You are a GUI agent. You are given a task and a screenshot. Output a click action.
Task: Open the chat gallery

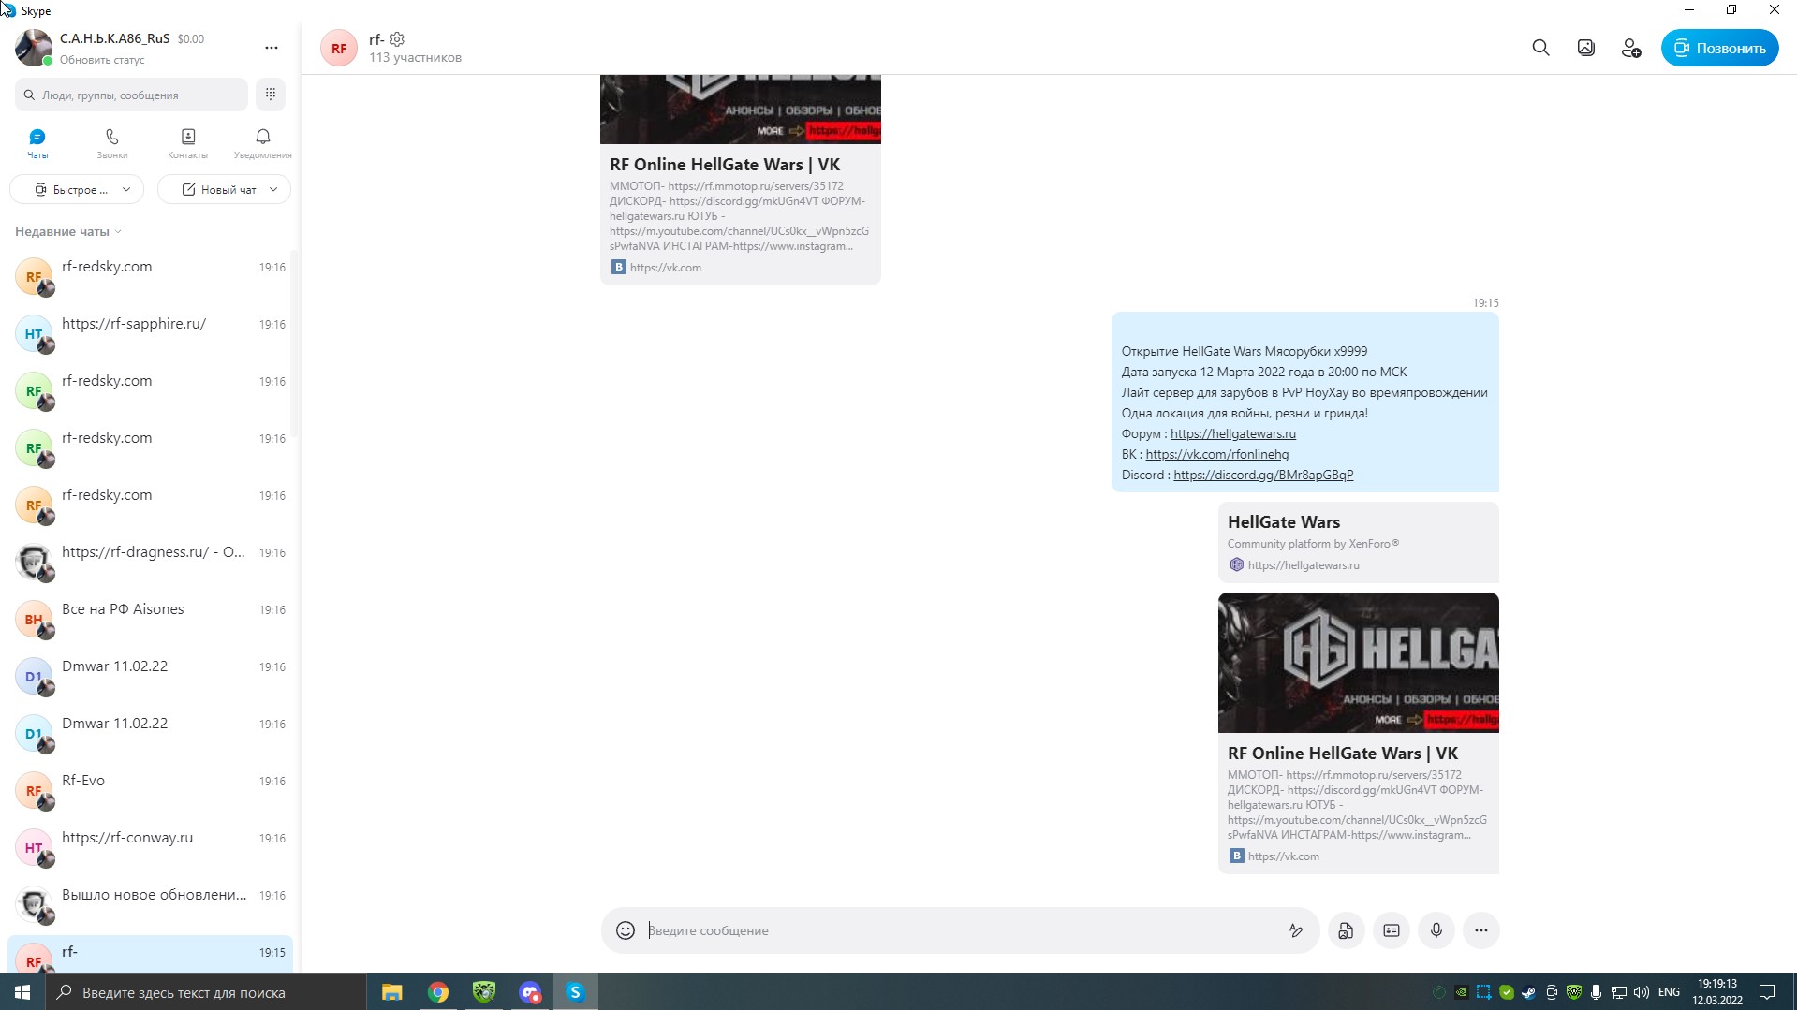coord(1585,48)
